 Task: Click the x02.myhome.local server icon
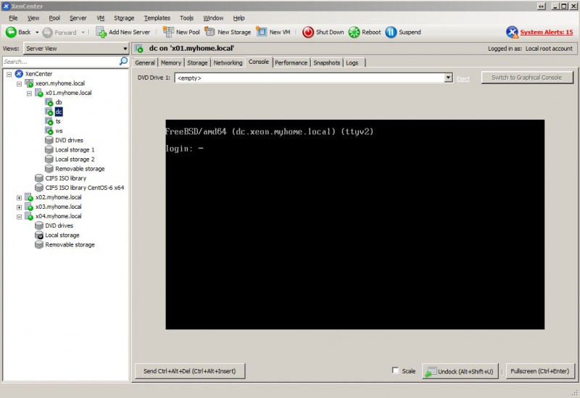pos(29,197)
